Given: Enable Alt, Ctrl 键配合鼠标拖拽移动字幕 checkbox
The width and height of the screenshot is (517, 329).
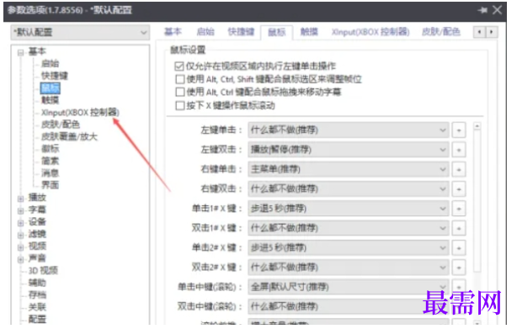Looking at the screenshot, I should tap(180, 92).
